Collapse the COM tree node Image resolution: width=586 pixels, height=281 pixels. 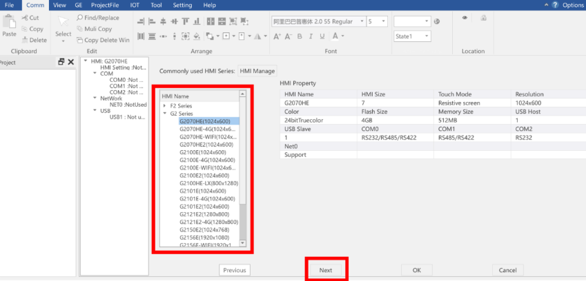[95, 74]
